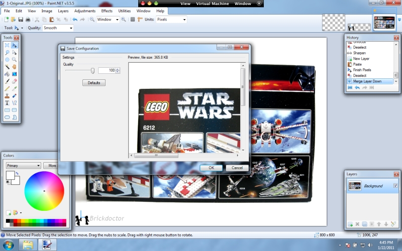Image resolution: width=402 pixels, height=251 pixels.
Task: Click the Print toolbar icon
Action: coord(28,20)
